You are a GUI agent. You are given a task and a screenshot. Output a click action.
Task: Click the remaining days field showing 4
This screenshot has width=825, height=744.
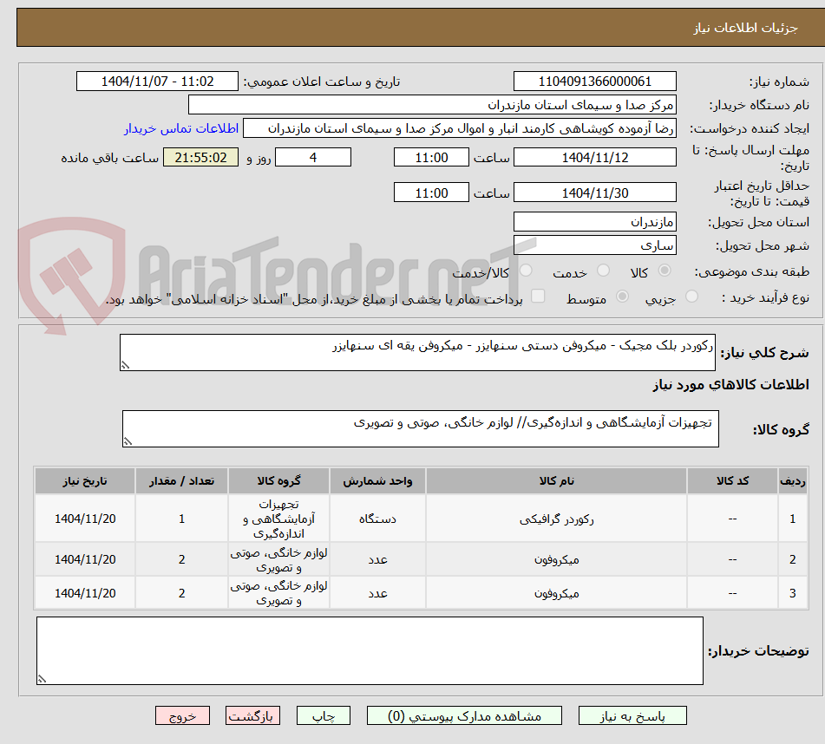point(313,157)
